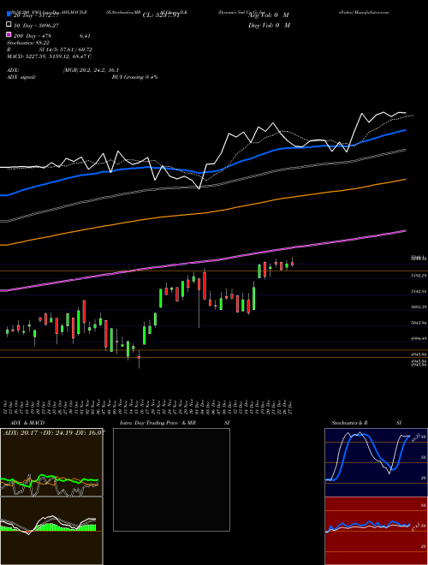Screen dimensions: 428x565
Task: Click the white 50 Day legend swatch
Action: pyautogui.click(x=9, y=25)
